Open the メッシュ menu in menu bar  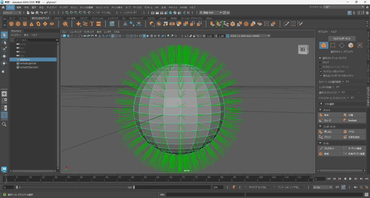click(x=74, y=7)
